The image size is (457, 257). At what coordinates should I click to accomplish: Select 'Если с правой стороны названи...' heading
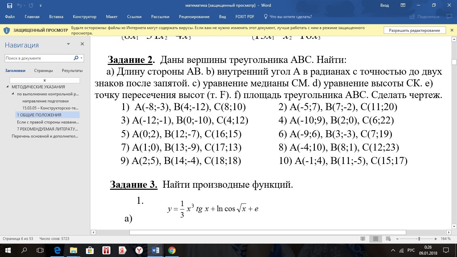click(48, 122)
